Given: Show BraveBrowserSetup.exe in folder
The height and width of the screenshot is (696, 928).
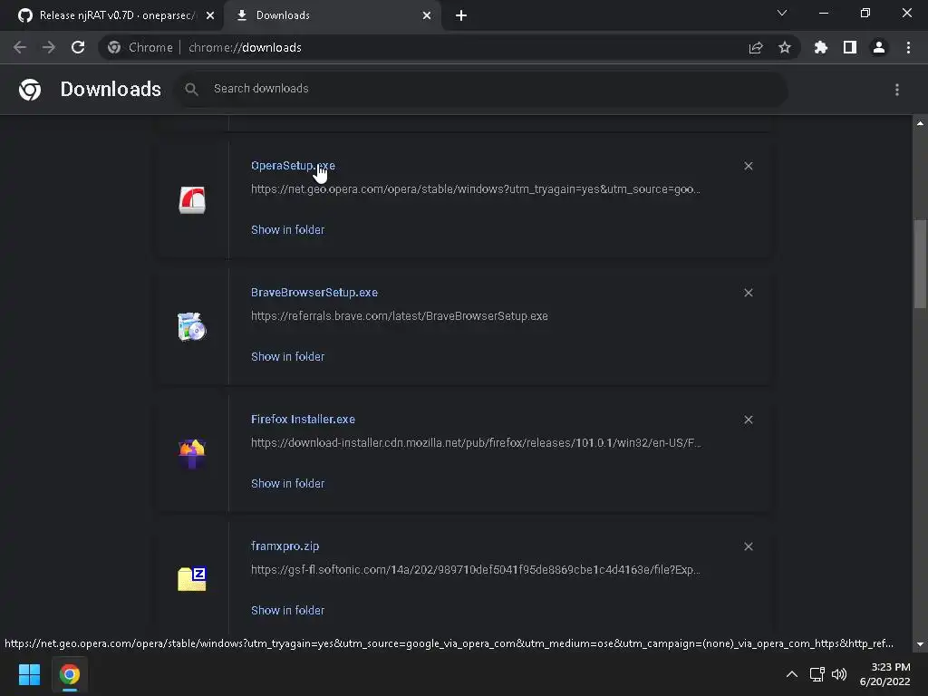Looking at the screenshot, I should tap(287, 356).
